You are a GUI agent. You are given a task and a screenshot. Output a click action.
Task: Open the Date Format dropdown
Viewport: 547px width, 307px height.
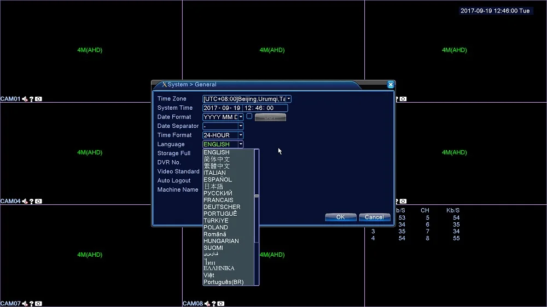[241, 117]
